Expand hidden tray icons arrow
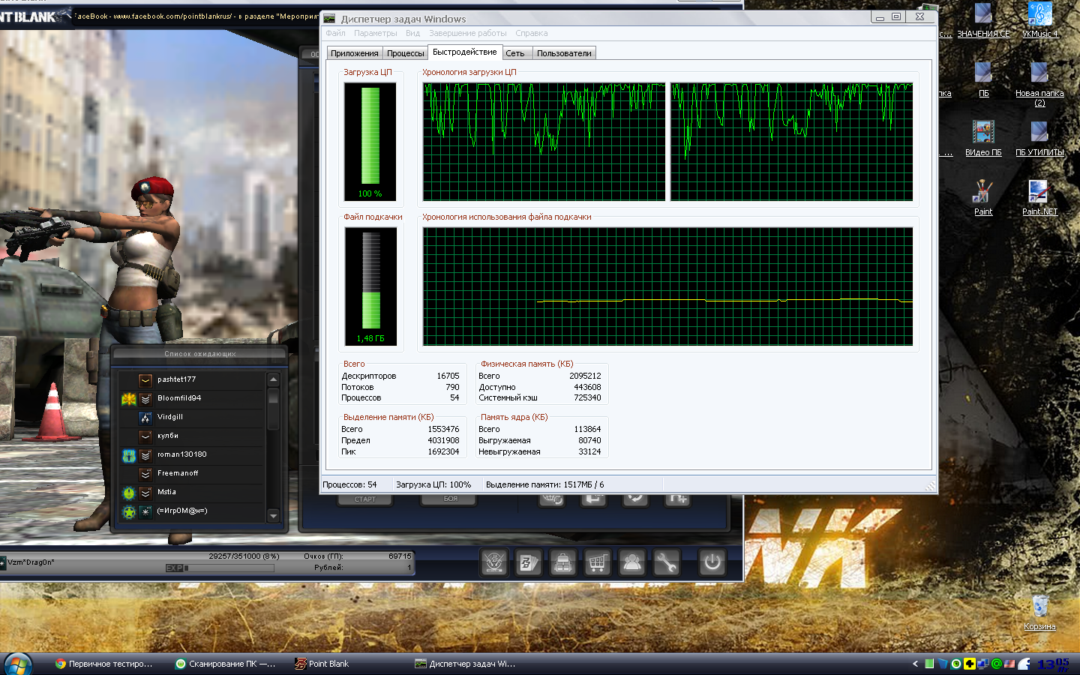Viewport: 1080px width, 675px height. click(x=915, y=664)
